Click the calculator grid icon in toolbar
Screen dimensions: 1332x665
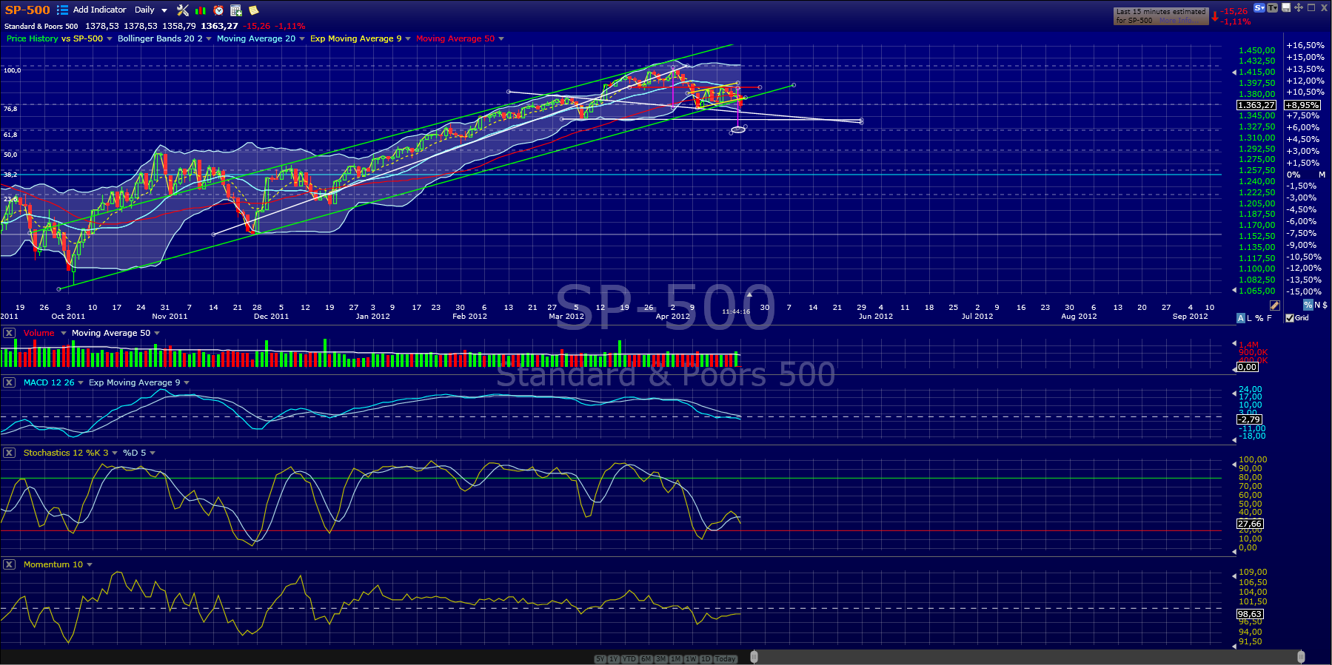[x=236, y=10]
